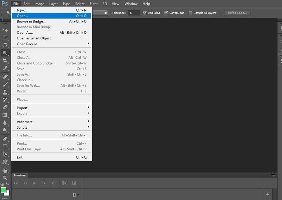Choose New... from the File menu
The height and width of the screenshot is (200, 282).
click(51, 10)
